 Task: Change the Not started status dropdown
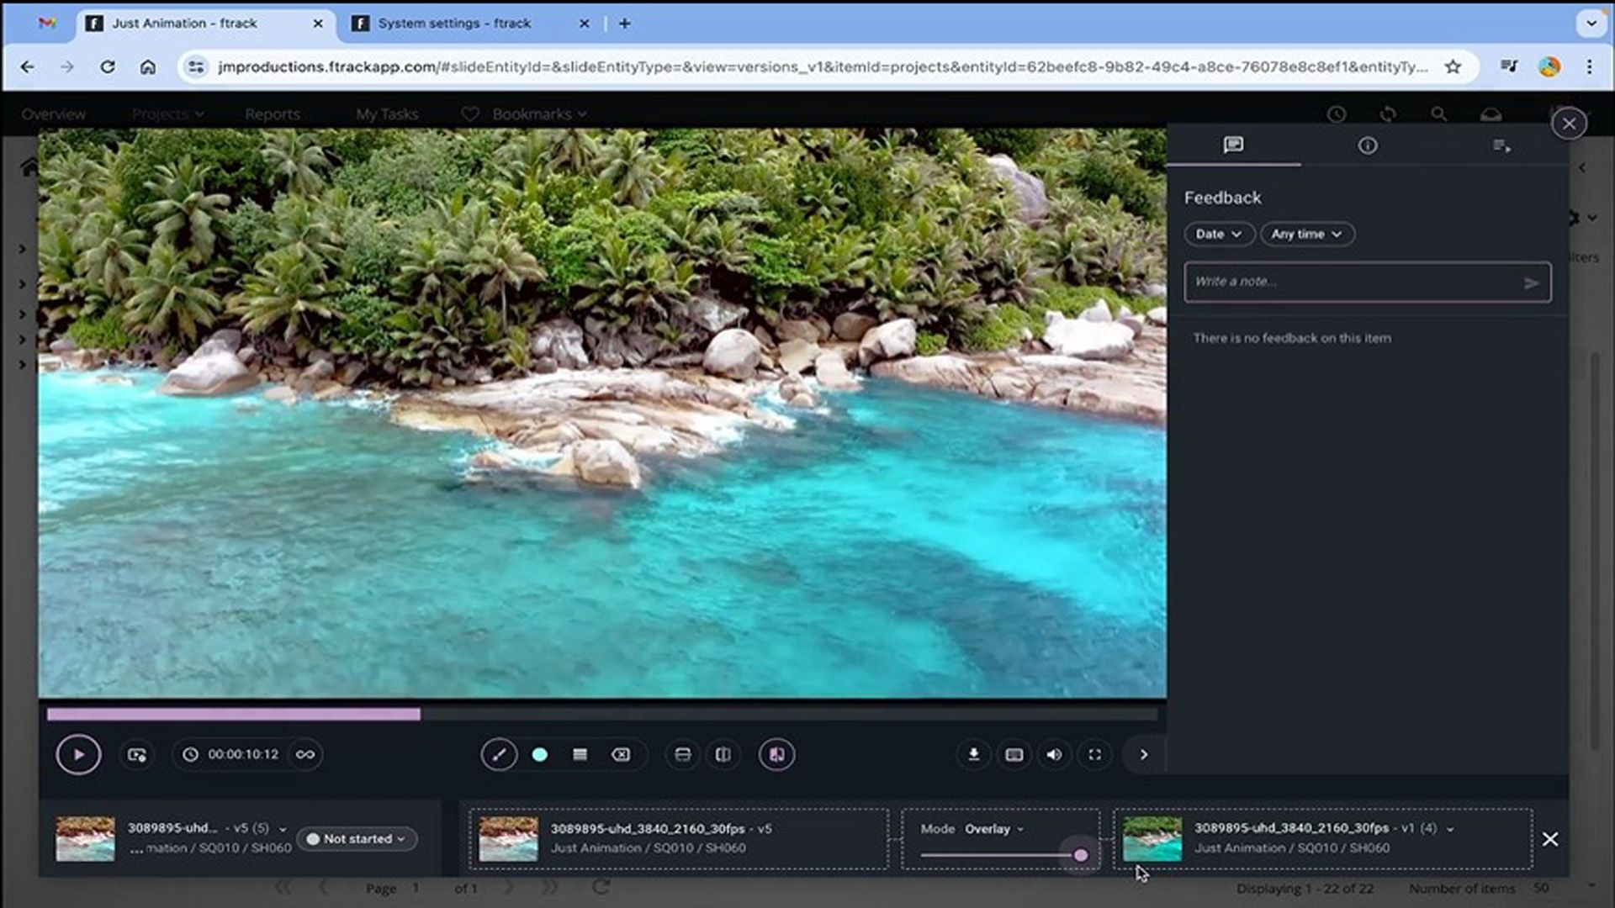pos(357,838)
